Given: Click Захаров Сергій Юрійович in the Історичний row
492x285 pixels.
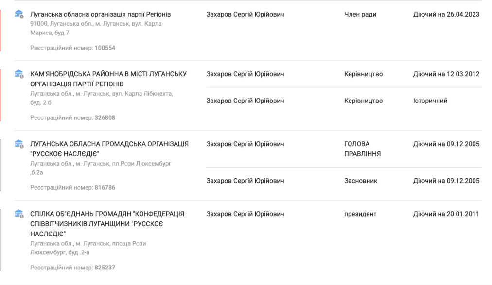Looking at the screenshot, I should pos(245,101).
